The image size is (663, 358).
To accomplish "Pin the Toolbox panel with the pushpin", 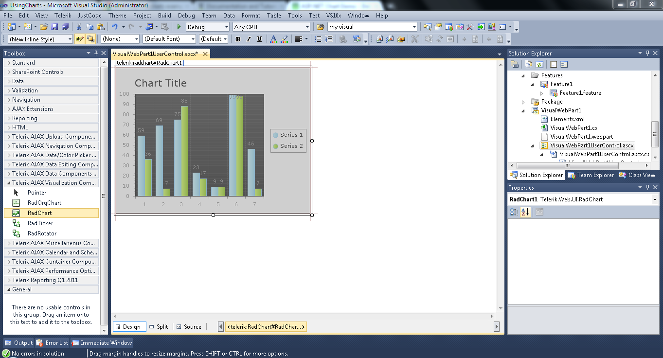I will [96, 53].
